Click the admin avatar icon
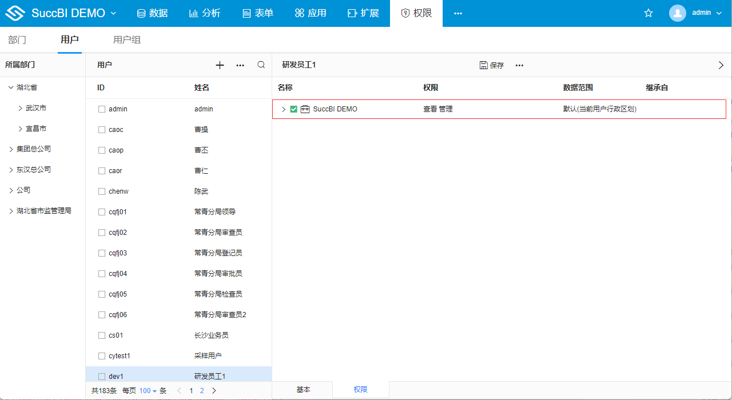 pyautogui.click(x=678, y=13)
